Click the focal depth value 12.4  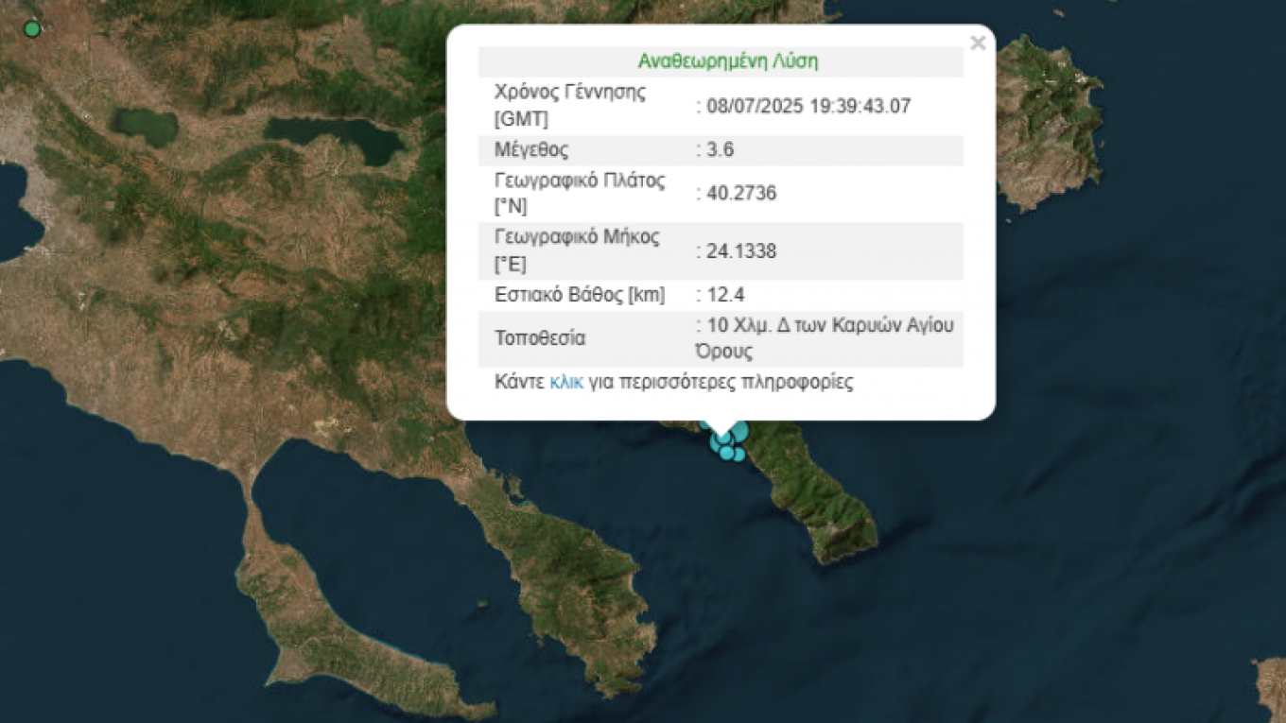724,295
